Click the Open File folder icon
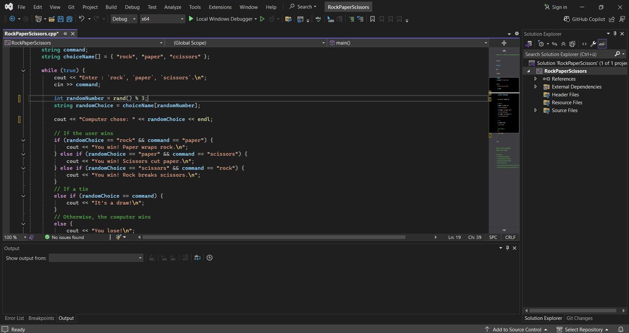629x333 pixels. tap(51, 19)
